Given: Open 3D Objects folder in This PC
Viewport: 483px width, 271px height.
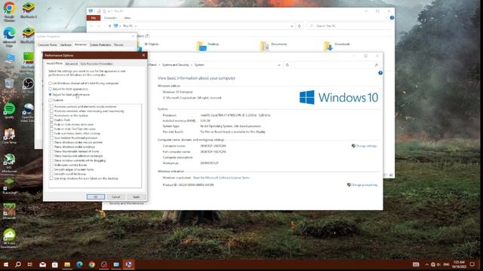Looking at the screenshot, I should pos(148,46).
